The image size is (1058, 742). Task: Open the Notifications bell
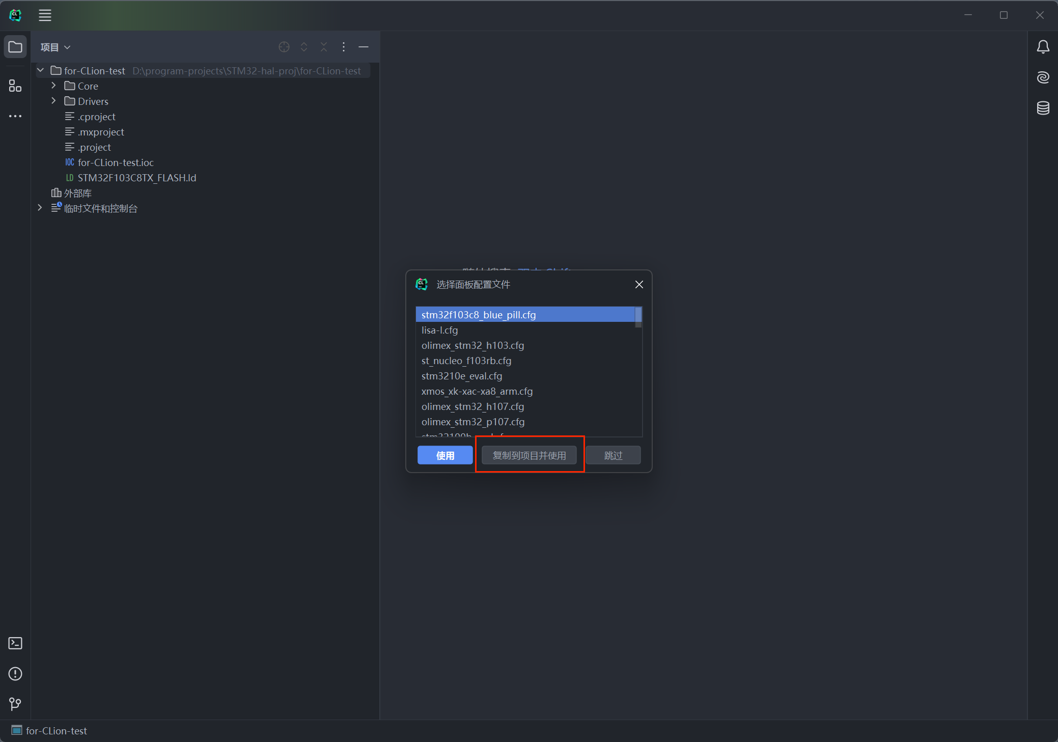coord(1043,47)
